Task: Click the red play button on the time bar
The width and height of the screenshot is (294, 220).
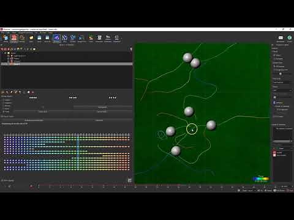Action: pos(31,186)
